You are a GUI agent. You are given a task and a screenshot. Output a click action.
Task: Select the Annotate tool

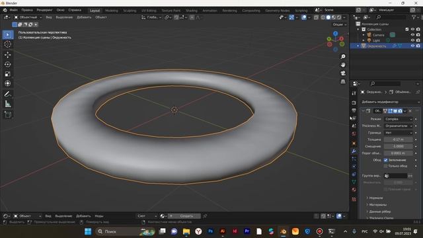7,94
